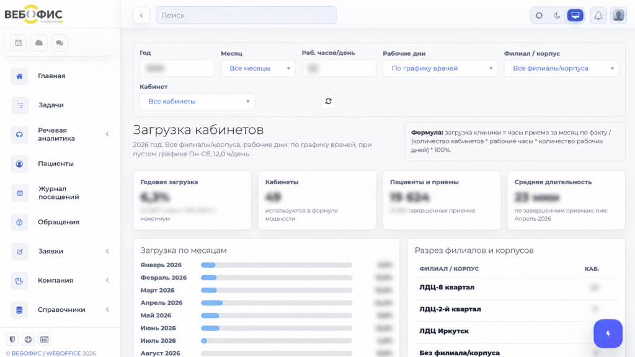This screenshot has width=635, height=357.
Task: Focus the Поиск search field
Action: tap(246, 15)
